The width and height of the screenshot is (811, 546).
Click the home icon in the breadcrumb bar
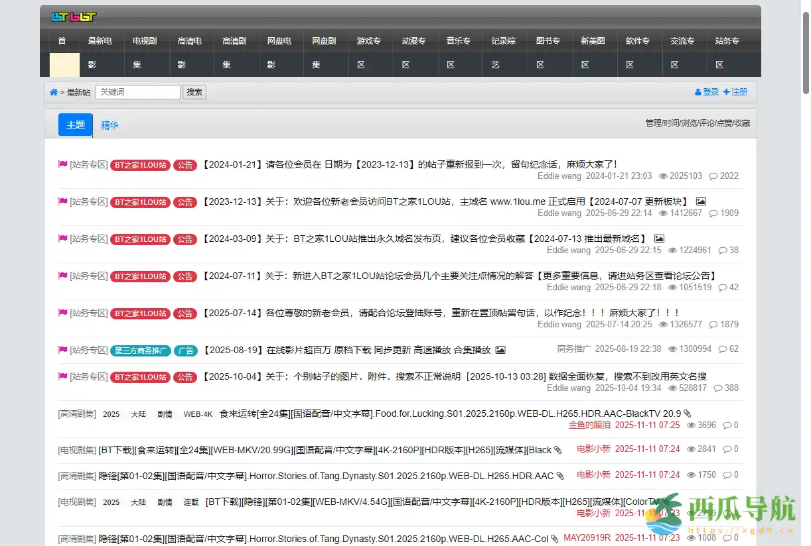coord(52,93)
